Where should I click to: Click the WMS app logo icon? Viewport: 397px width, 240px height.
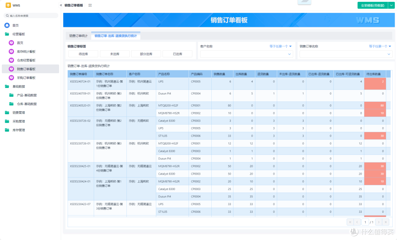(8, 5)
